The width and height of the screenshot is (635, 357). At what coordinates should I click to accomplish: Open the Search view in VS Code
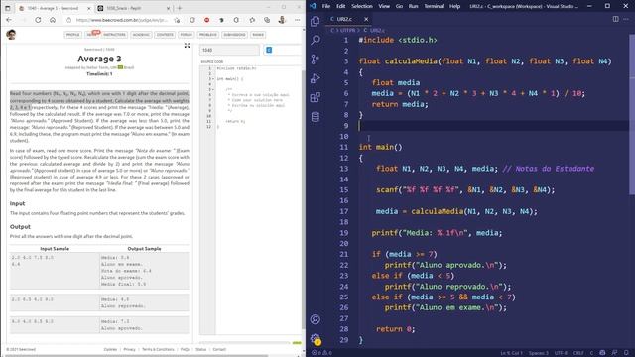pyautogui.click(x=316, y=40)
